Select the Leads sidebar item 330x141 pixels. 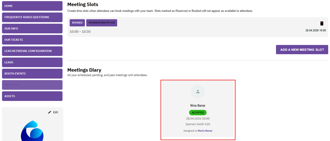[x=32, y=62]
